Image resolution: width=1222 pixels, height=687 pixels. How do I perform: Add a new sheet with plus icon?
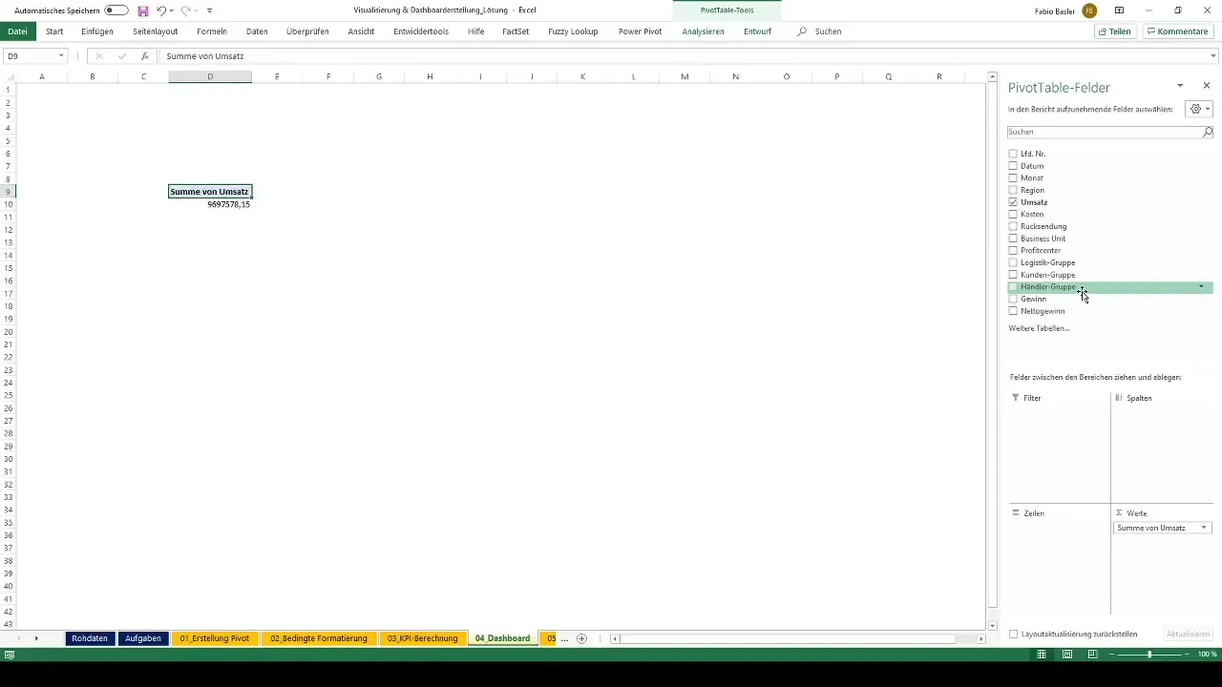click(581, 638)
